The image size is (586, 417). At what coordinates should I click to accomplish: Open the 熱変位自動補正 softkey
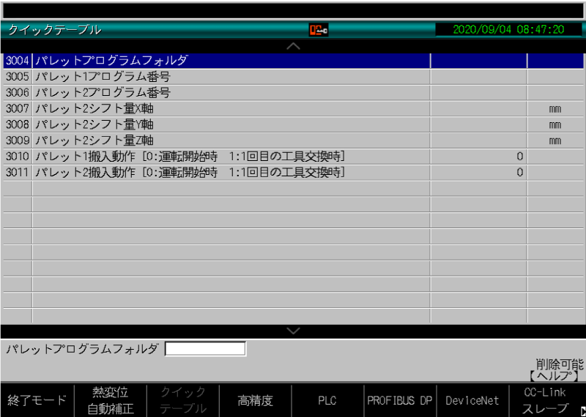coord(111,401)
